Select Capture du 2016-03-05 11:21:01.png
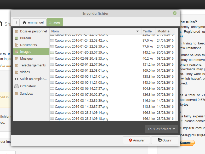205x154 pixels. point(112,76)
